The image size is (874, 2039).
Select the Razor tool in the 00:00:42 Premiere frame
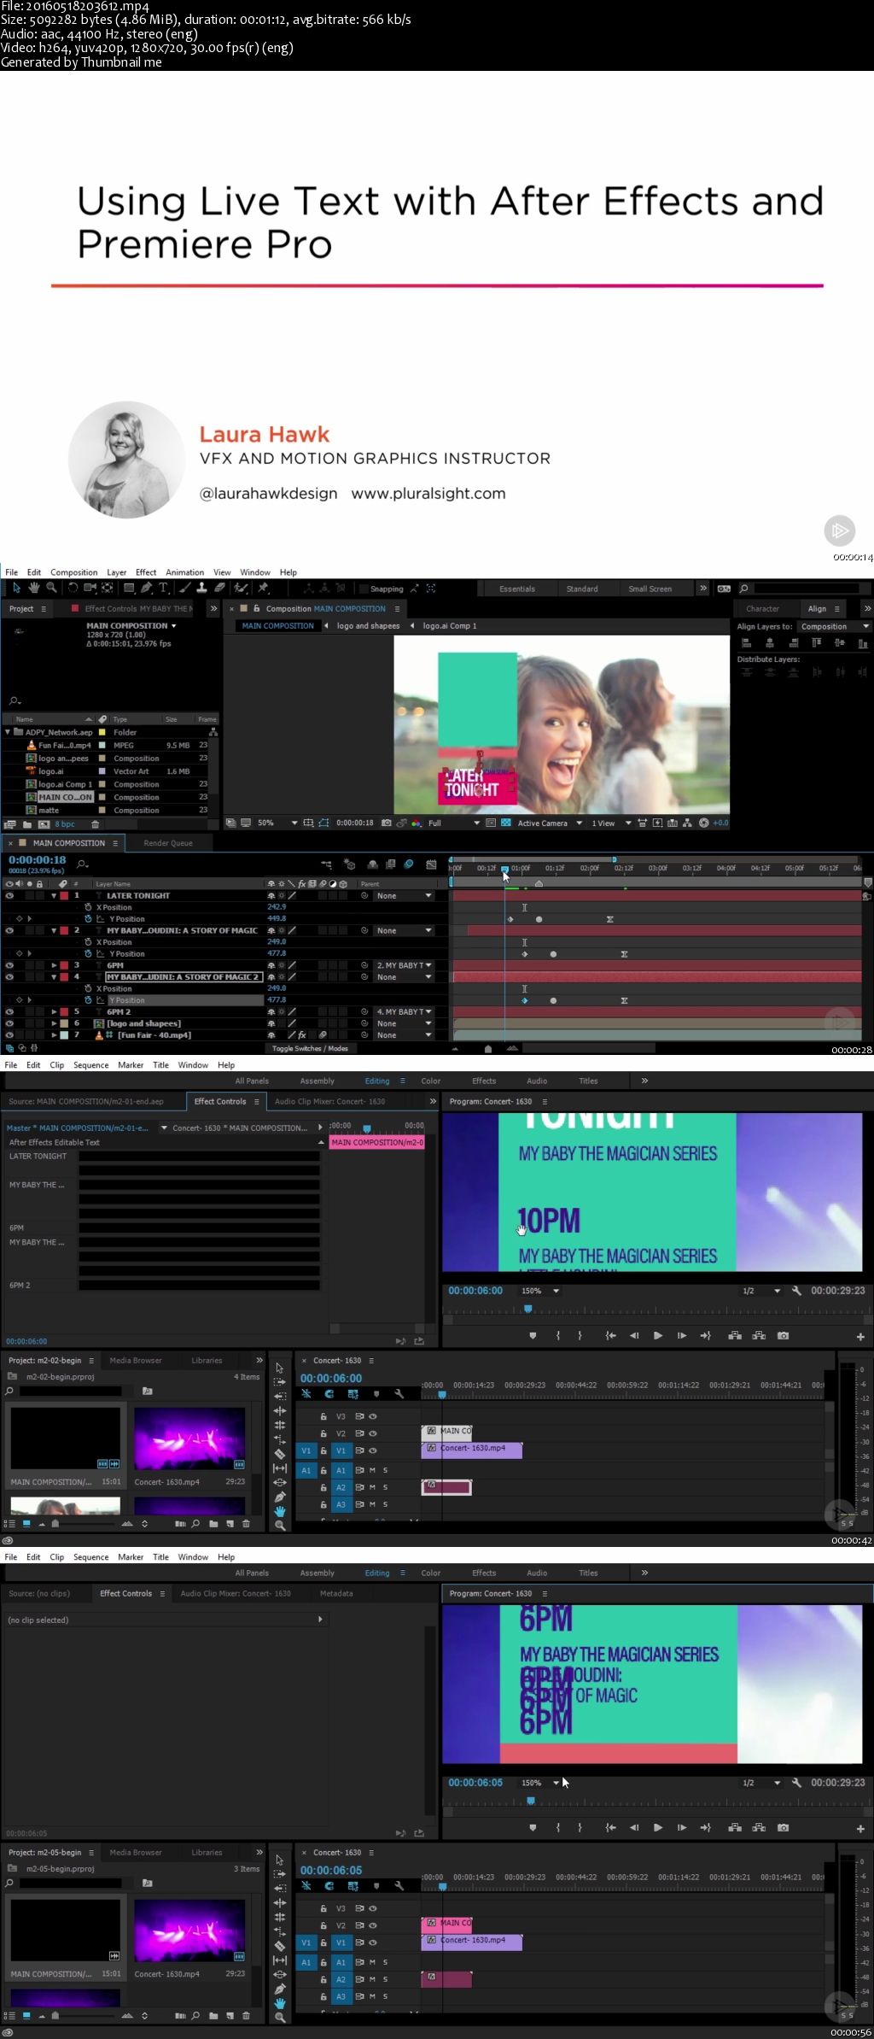pyautogui.click(x=279, y=1454)
